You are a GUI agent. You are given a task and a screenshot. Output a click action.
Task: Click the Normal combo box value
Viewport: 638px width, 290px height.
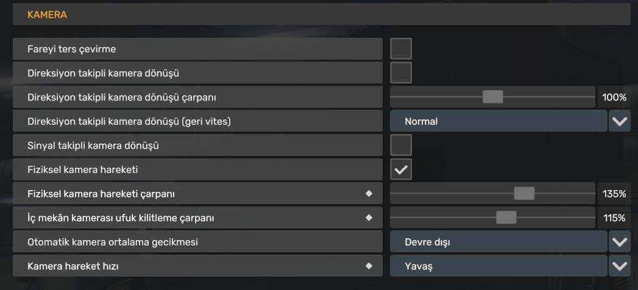498,121
